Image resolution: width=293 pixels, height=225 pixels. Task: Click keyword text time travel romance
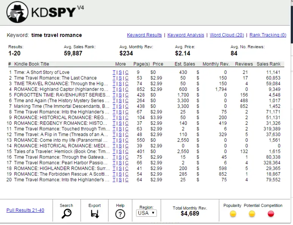coord(56,35)
